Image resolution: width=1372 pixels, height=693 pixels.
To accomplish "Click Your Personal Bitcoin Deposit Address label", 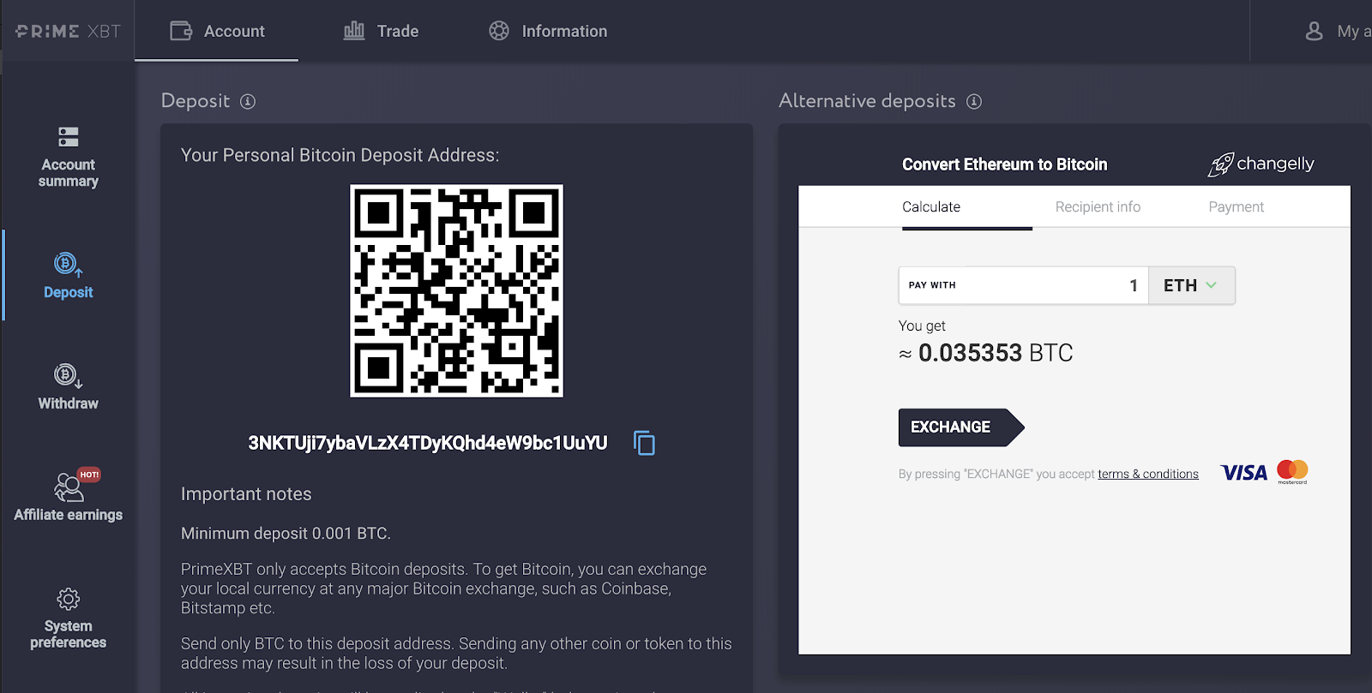I will 340,155.
